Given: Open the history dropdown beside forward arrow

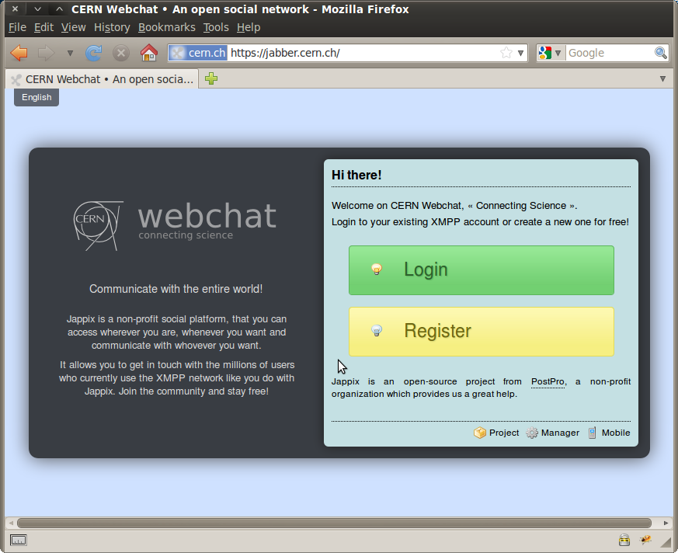Looking at the screenshot, I should (70, 53).
